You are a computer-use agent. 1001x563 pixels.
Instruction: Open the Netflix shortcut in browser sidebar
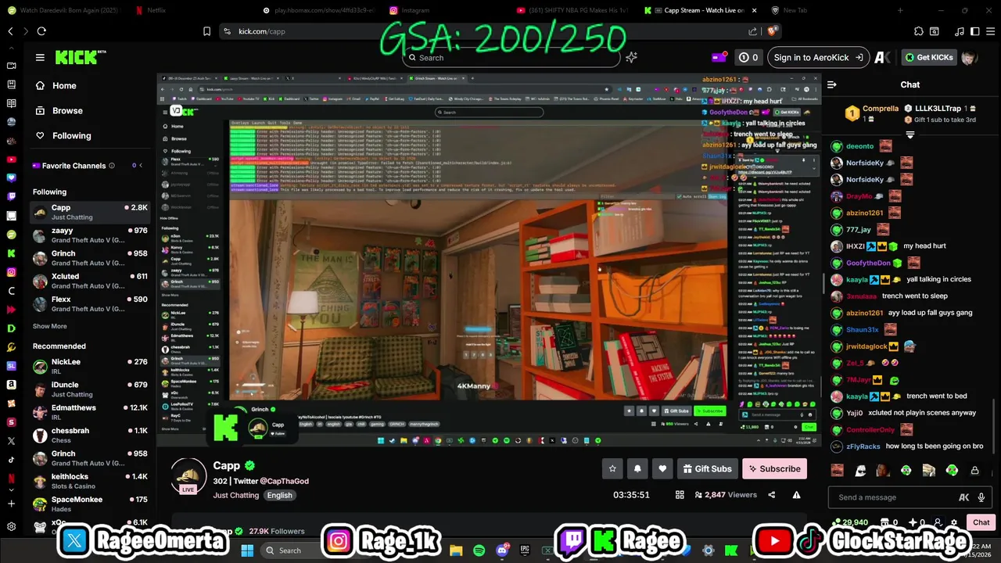coord(11,479)
